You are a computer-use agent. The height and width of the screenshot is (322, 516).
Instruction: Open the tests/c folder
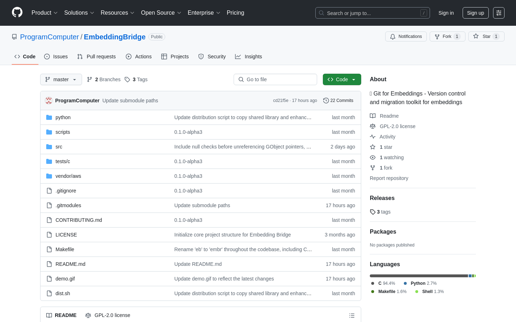63,161
